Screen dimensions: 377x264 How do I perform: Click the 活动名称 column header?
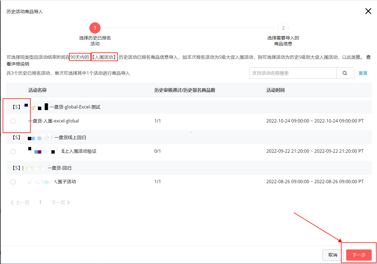(38, 90)
